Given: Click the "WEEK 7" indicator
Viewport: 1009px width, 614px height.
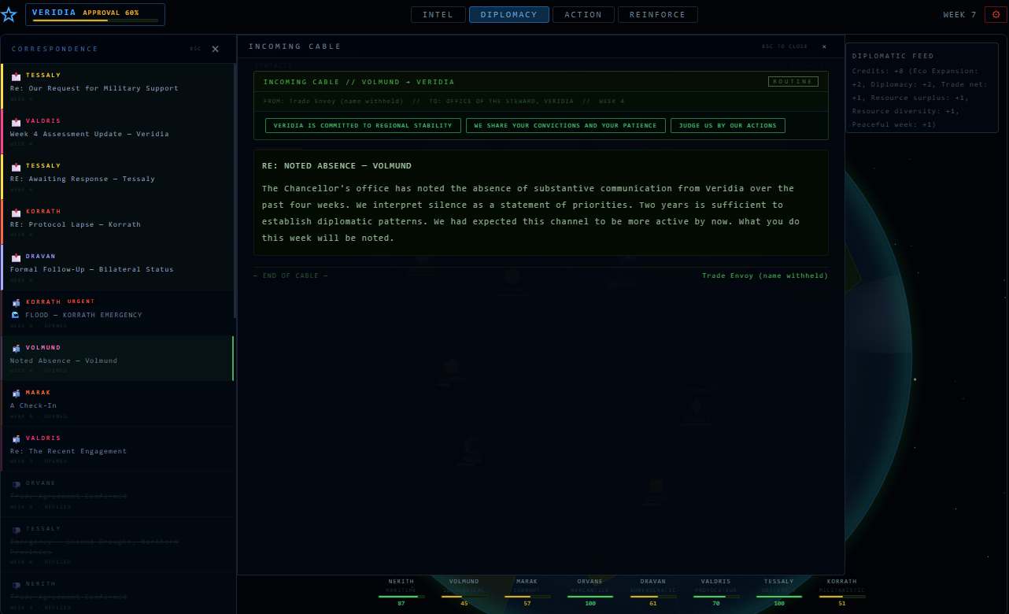Looking at the screenshot, I should tap(959, 15).
